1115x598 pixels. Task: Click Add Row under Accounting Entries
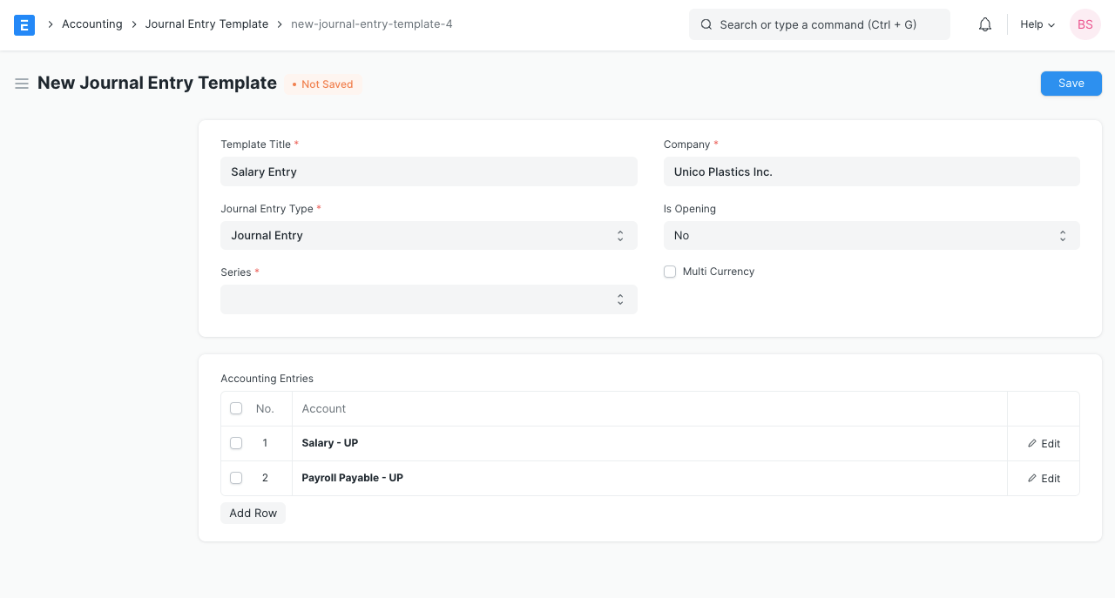pos(253,513)
